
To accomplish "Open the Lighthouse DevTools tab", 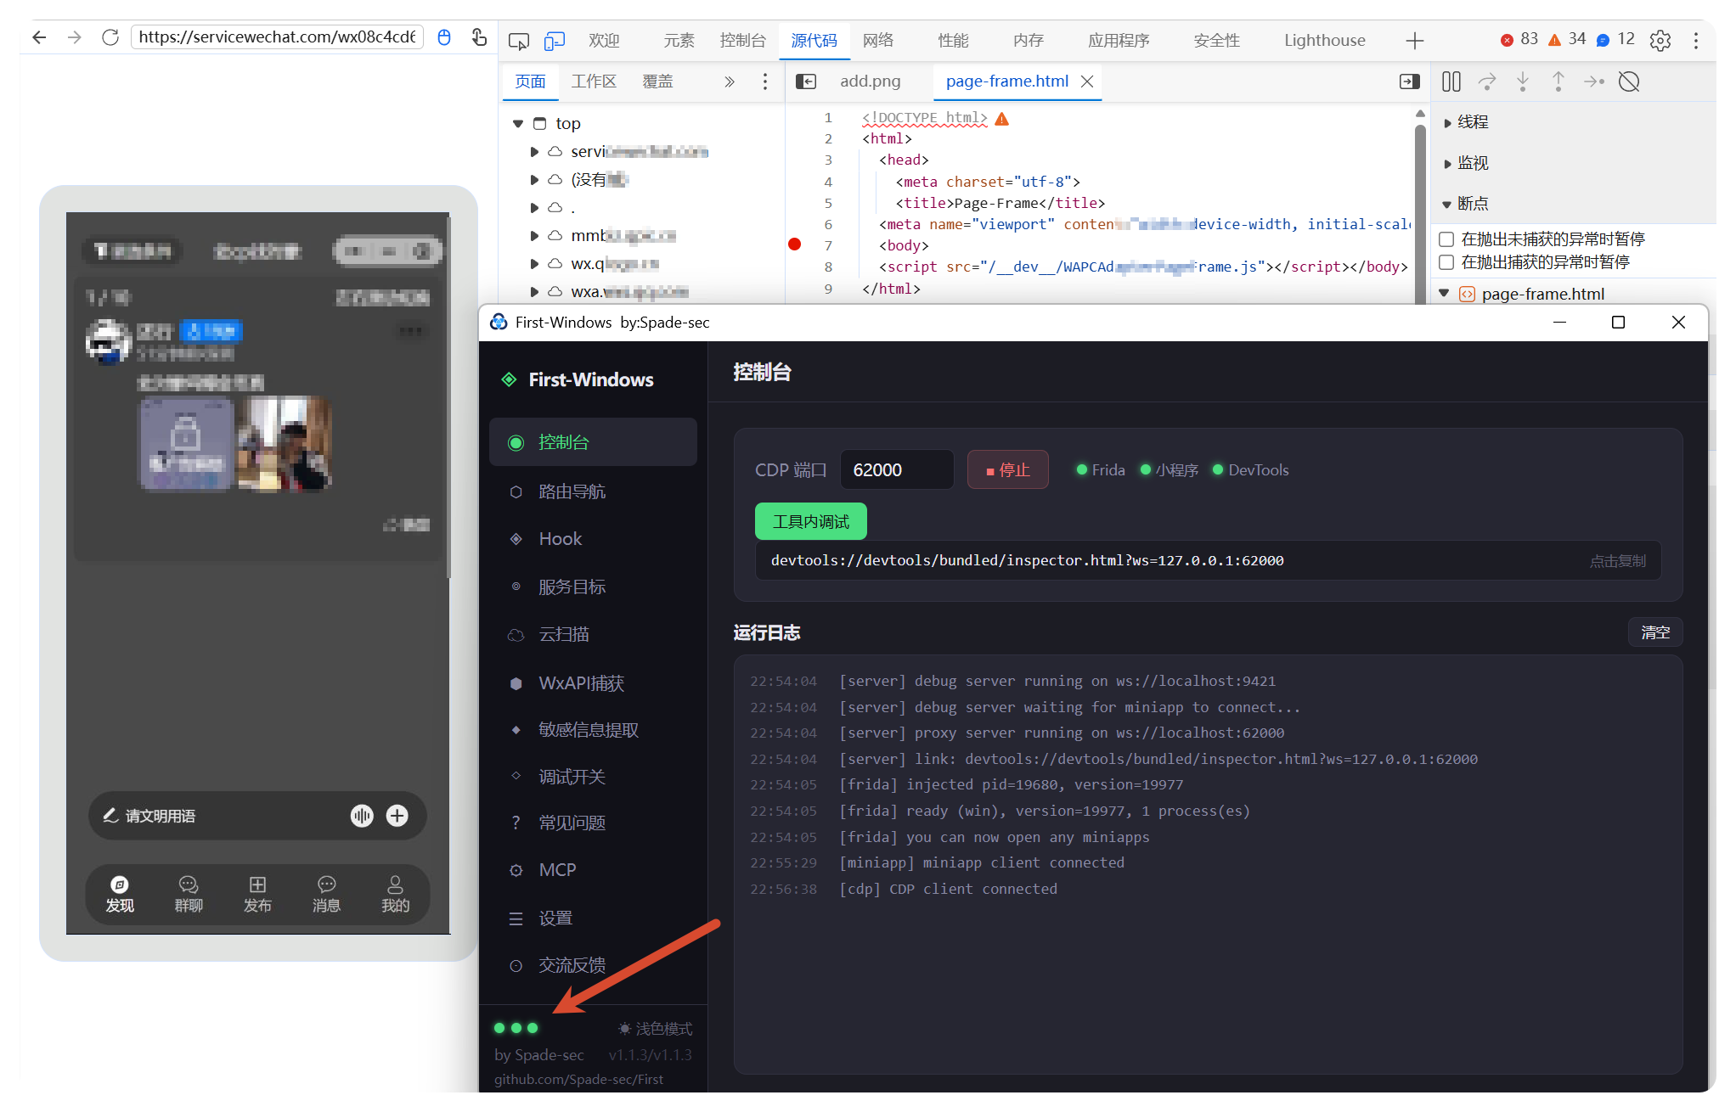I will pyautogui.click(x=1324, y=41).
